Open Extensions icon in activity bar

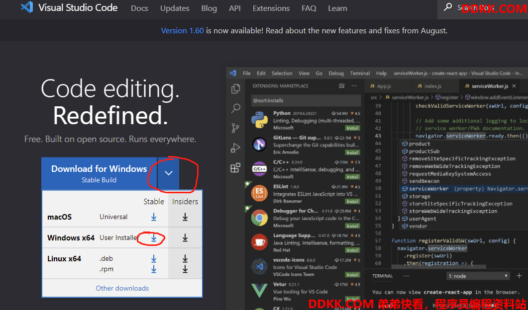point(235,167)
